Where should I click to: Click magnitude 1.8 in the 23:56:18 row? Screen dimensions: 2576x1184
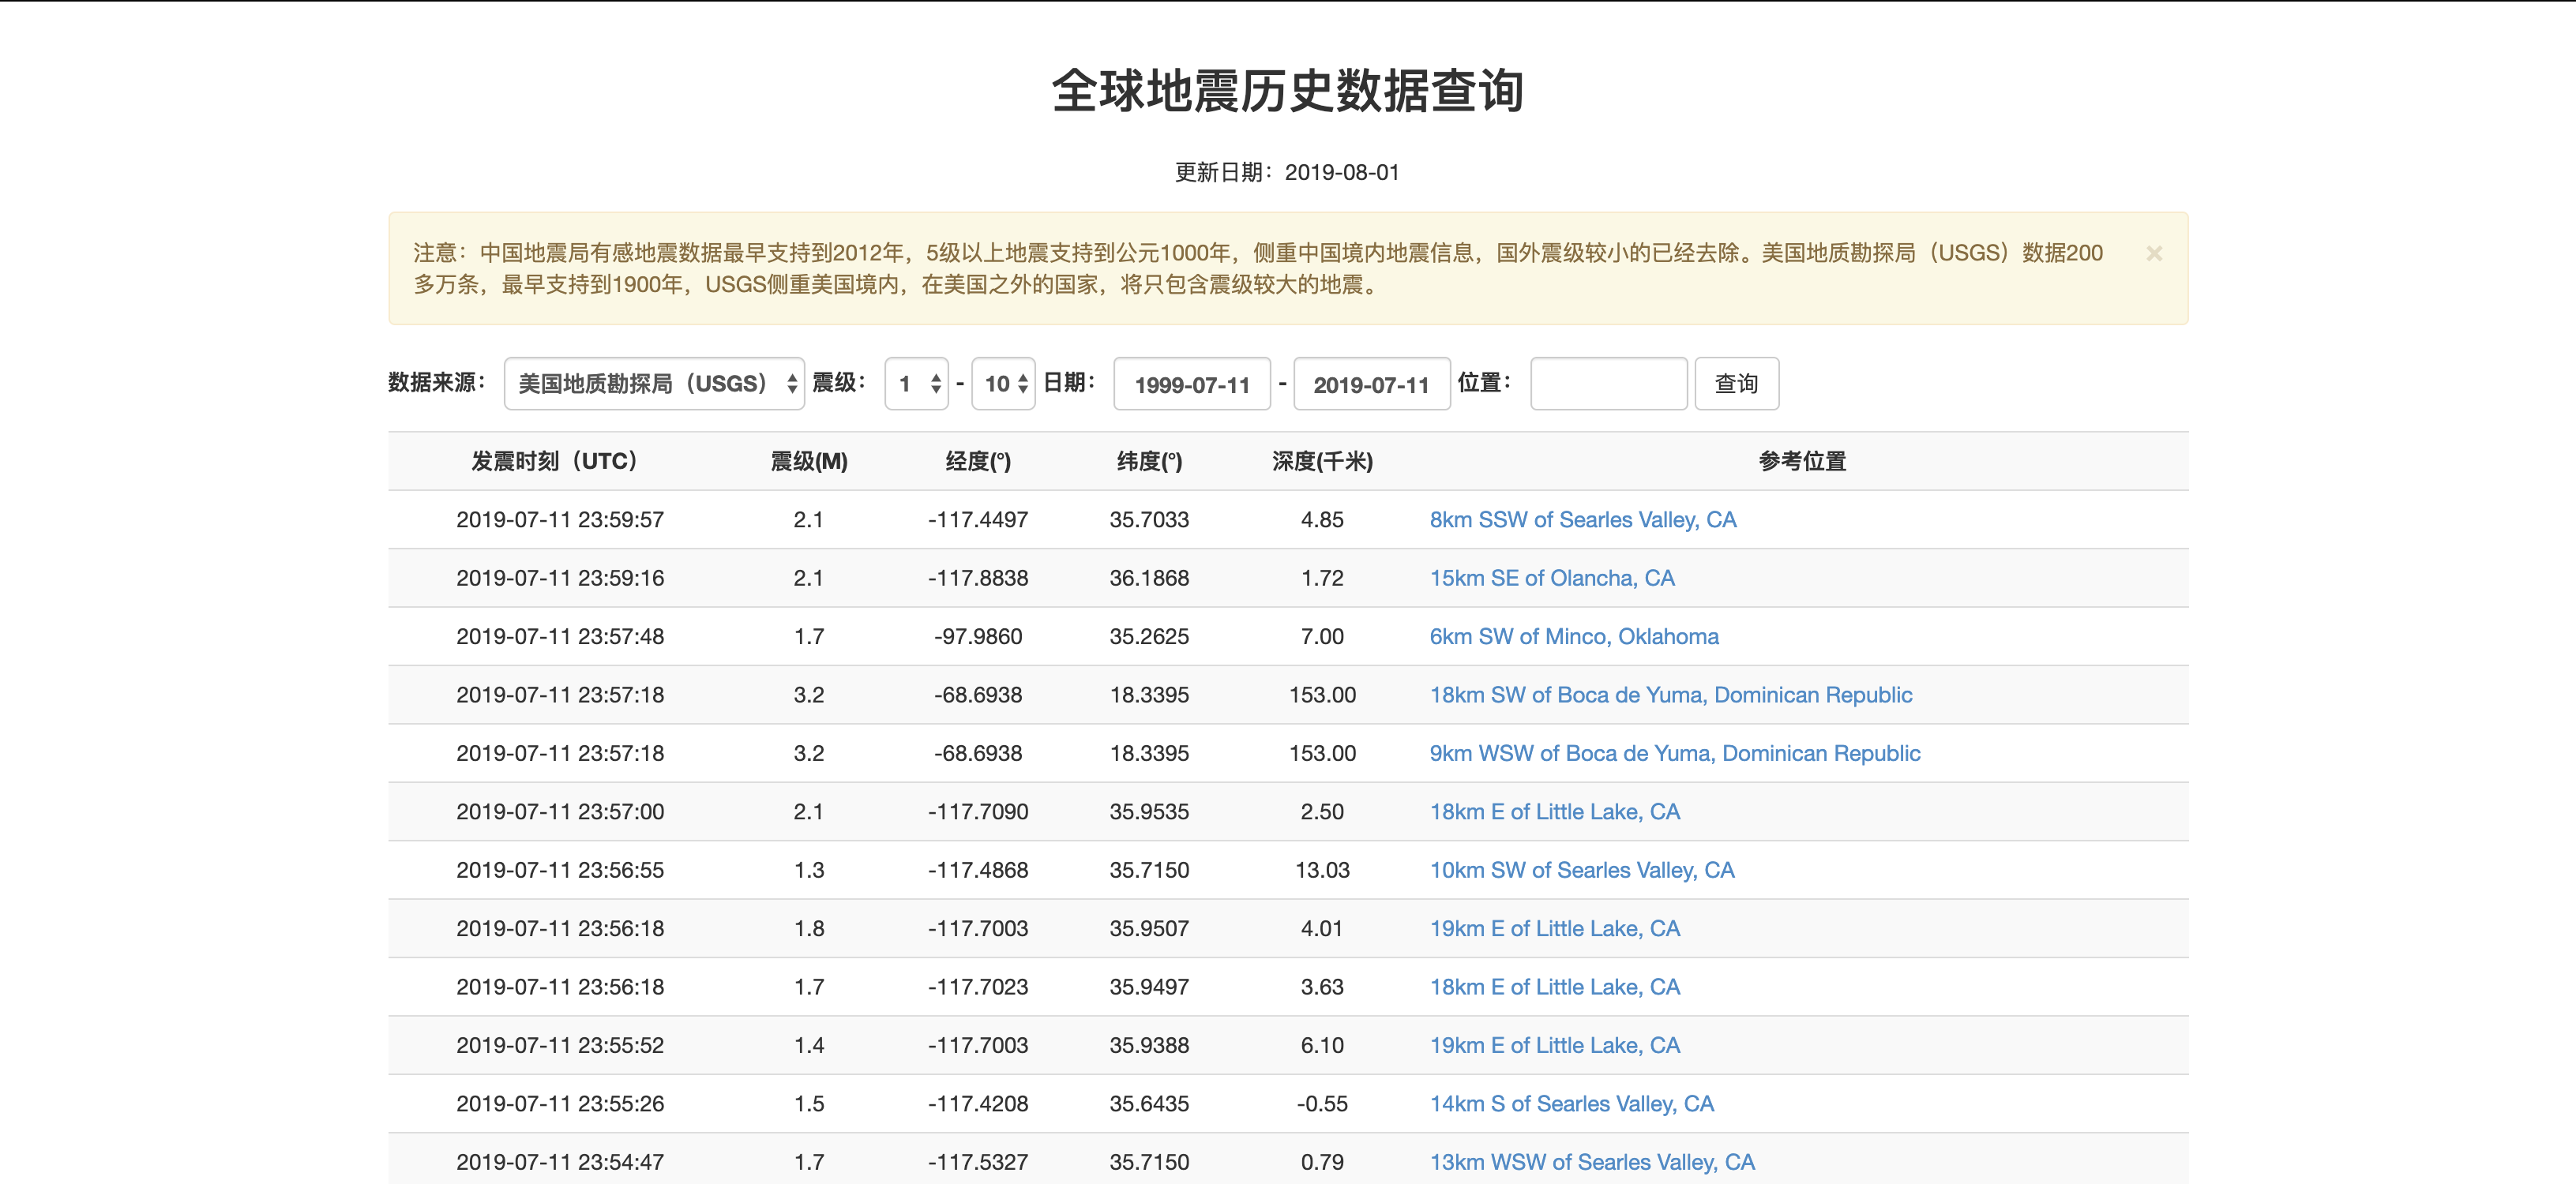809,928
